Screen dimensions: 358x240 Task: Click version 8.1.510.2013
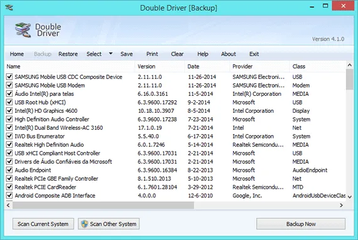pos(155,179)
